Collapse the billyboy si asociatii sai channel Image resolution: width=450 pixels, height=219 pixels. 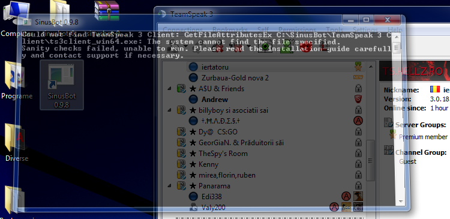coord(170,110)
